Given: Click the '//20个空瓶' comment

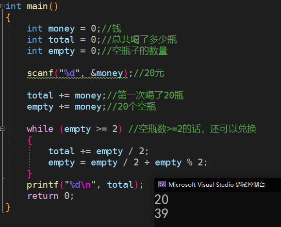Looking at the screenshot, I should (132, 107).
